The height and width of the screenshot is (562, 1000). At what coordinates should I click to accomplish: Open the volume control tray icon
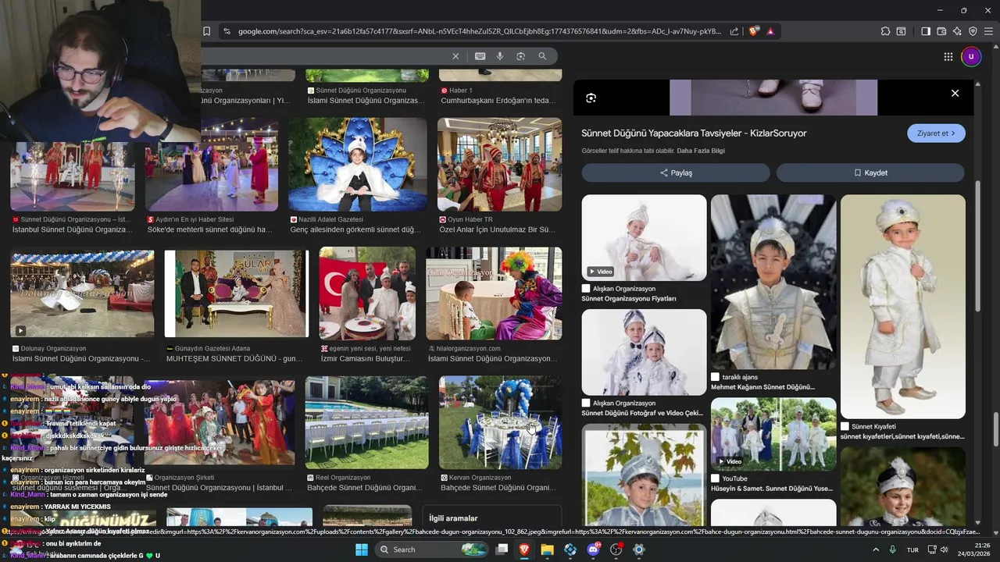[x=945, y=550]
